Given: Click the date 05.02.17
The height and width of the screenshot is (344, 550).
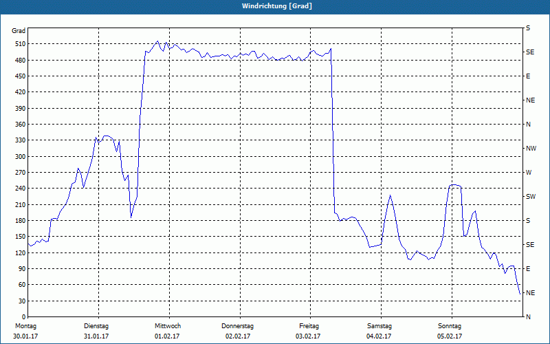Looking at the screenshot, I should [450, 336].
